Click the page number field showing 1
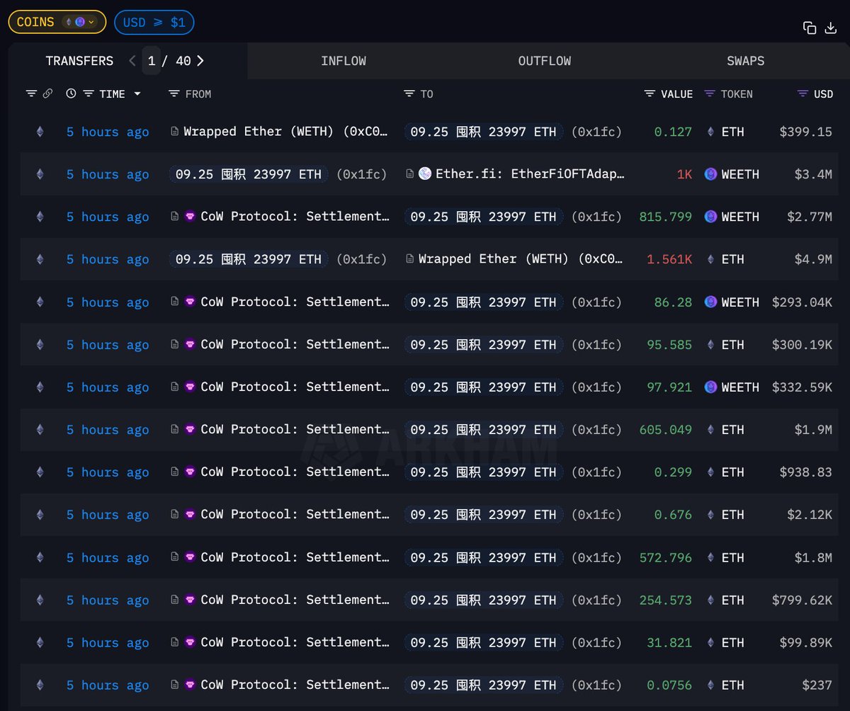 (151, 61)
